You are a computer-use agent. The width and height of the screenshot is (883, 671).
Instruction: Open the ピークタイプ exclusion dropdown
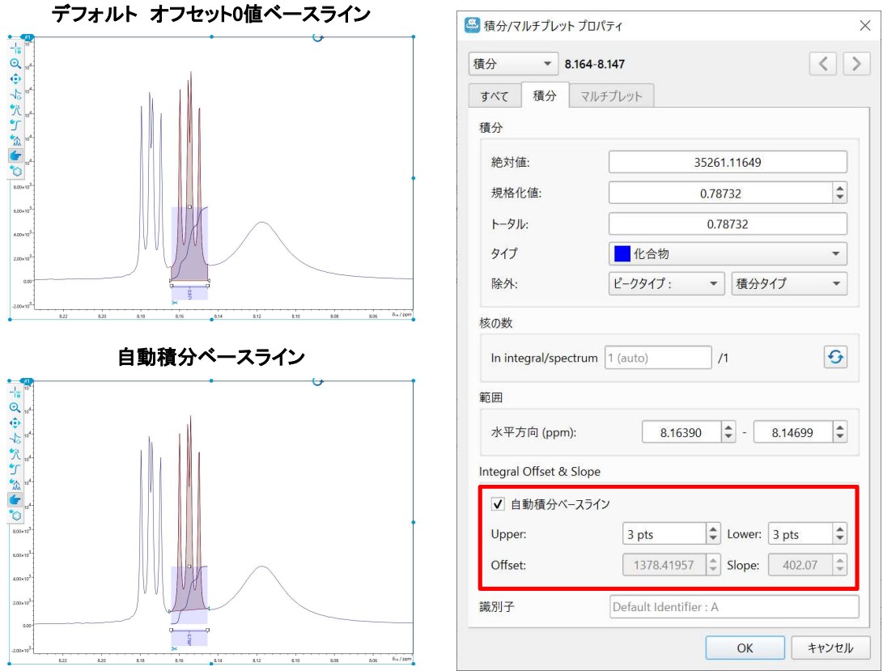click(x=665, y=283)
